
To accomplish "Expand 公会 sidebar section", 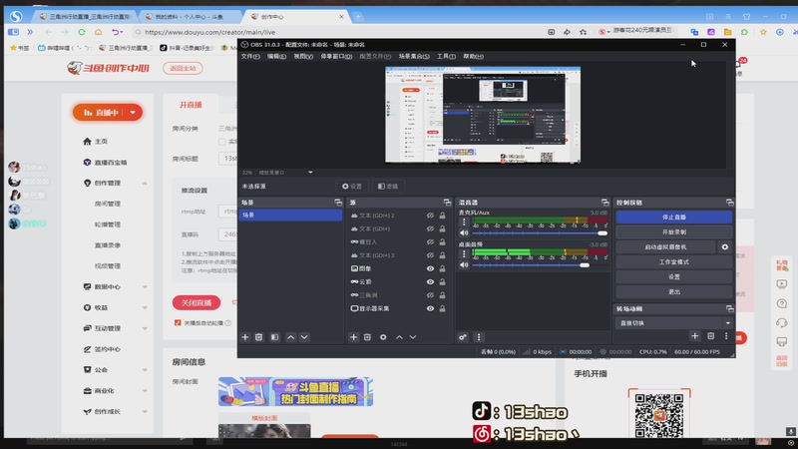I will pos(145,370).
